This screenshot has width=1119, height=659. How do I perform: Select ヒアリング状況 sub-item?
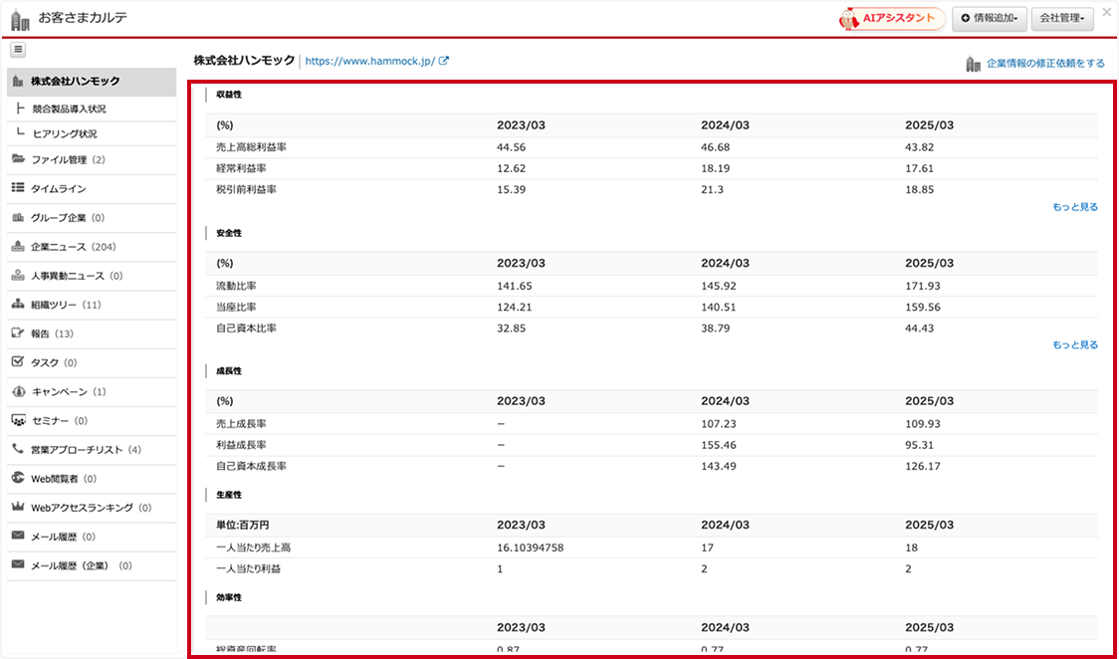point(65,133)
